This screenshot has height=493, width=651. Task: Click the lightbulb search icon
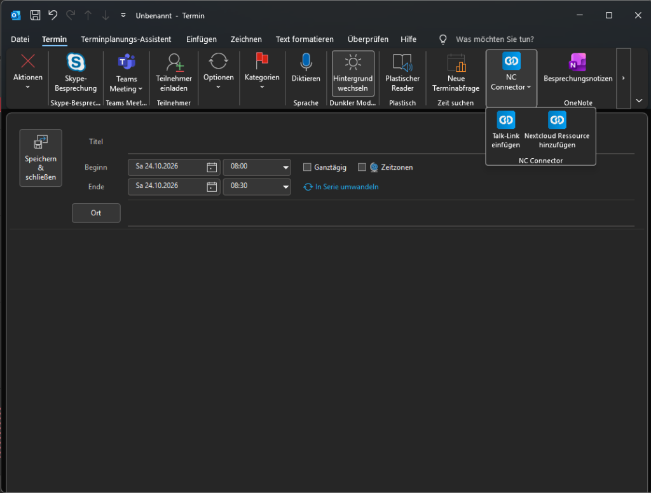(443, 39)
